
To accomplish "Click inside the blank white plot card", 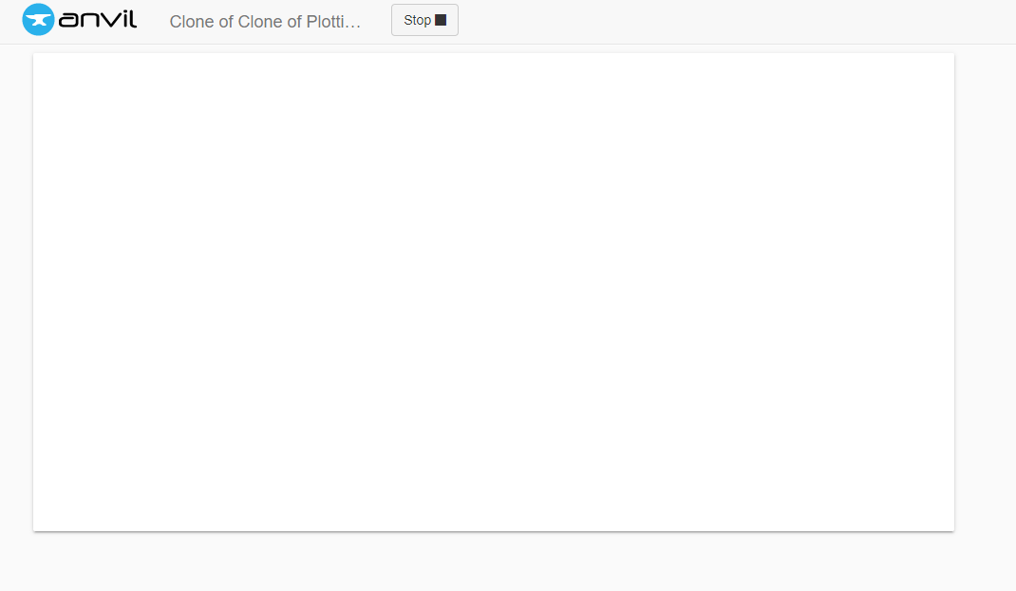I will 494,292.
